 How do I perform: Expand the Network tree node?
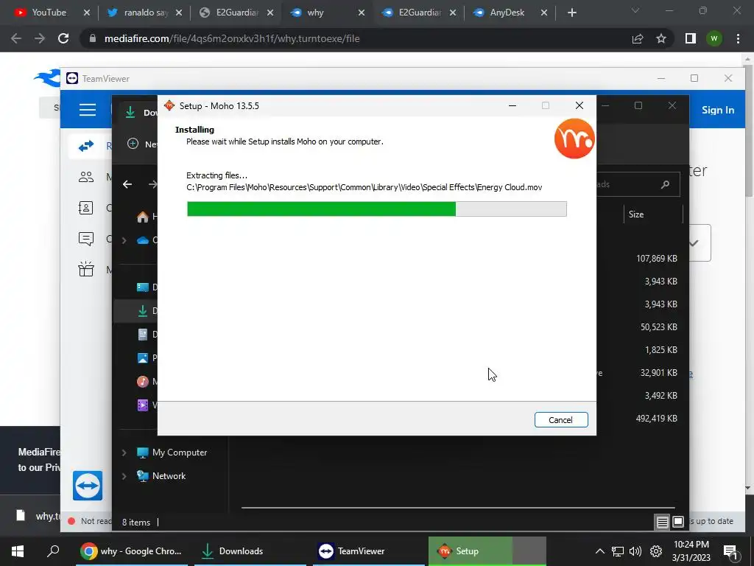pos(124,476)
